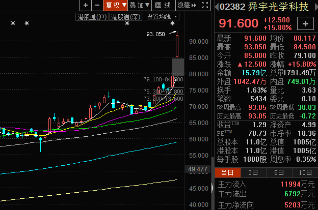
Task: Select the 5日 fund flow tab
Action: [279, 172]
